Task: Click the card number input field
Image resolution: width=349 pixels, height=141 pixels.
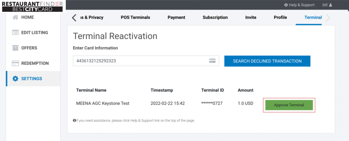Action: (x=140, y=61)
